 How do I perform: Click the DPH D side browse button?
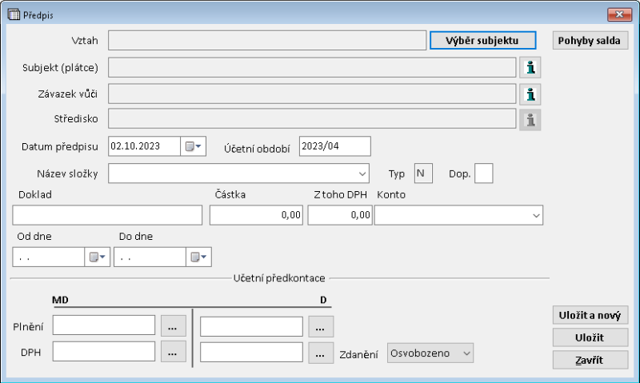[320, 353]
